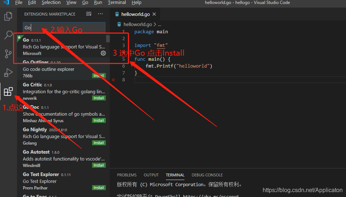Click the VS Code logo icon
The width and height of the screenshot is (346, 197).
pyautogui.click(x=6, y=3)
